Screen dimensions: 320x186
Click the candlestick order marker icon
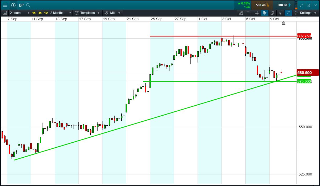[x=280, y=13]
